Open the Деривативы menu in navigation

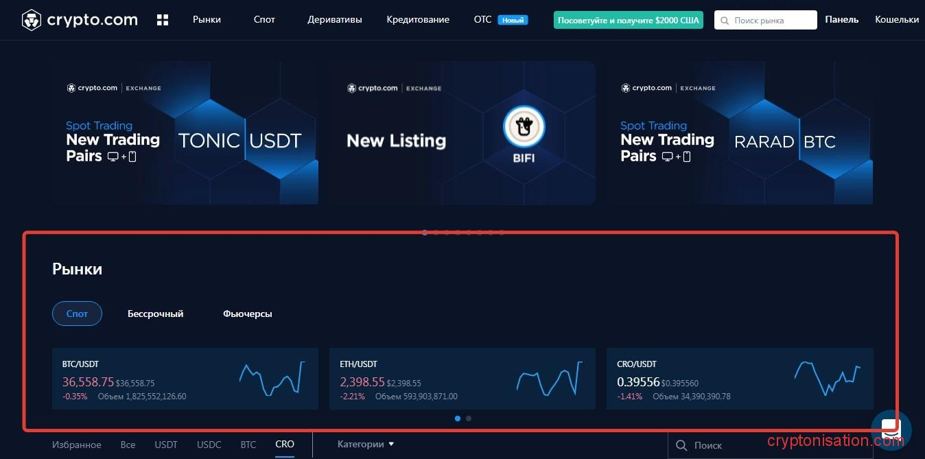tap(335, 20)
